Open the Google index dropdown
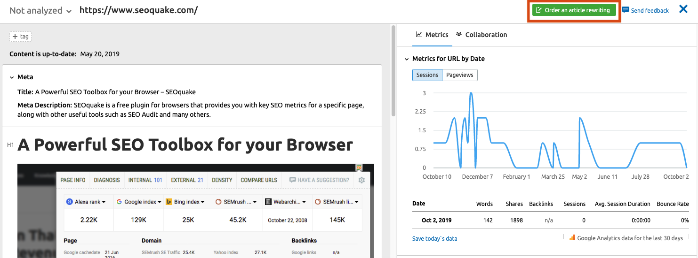Viewport: 698px width, 258px height. click(138, 202)
